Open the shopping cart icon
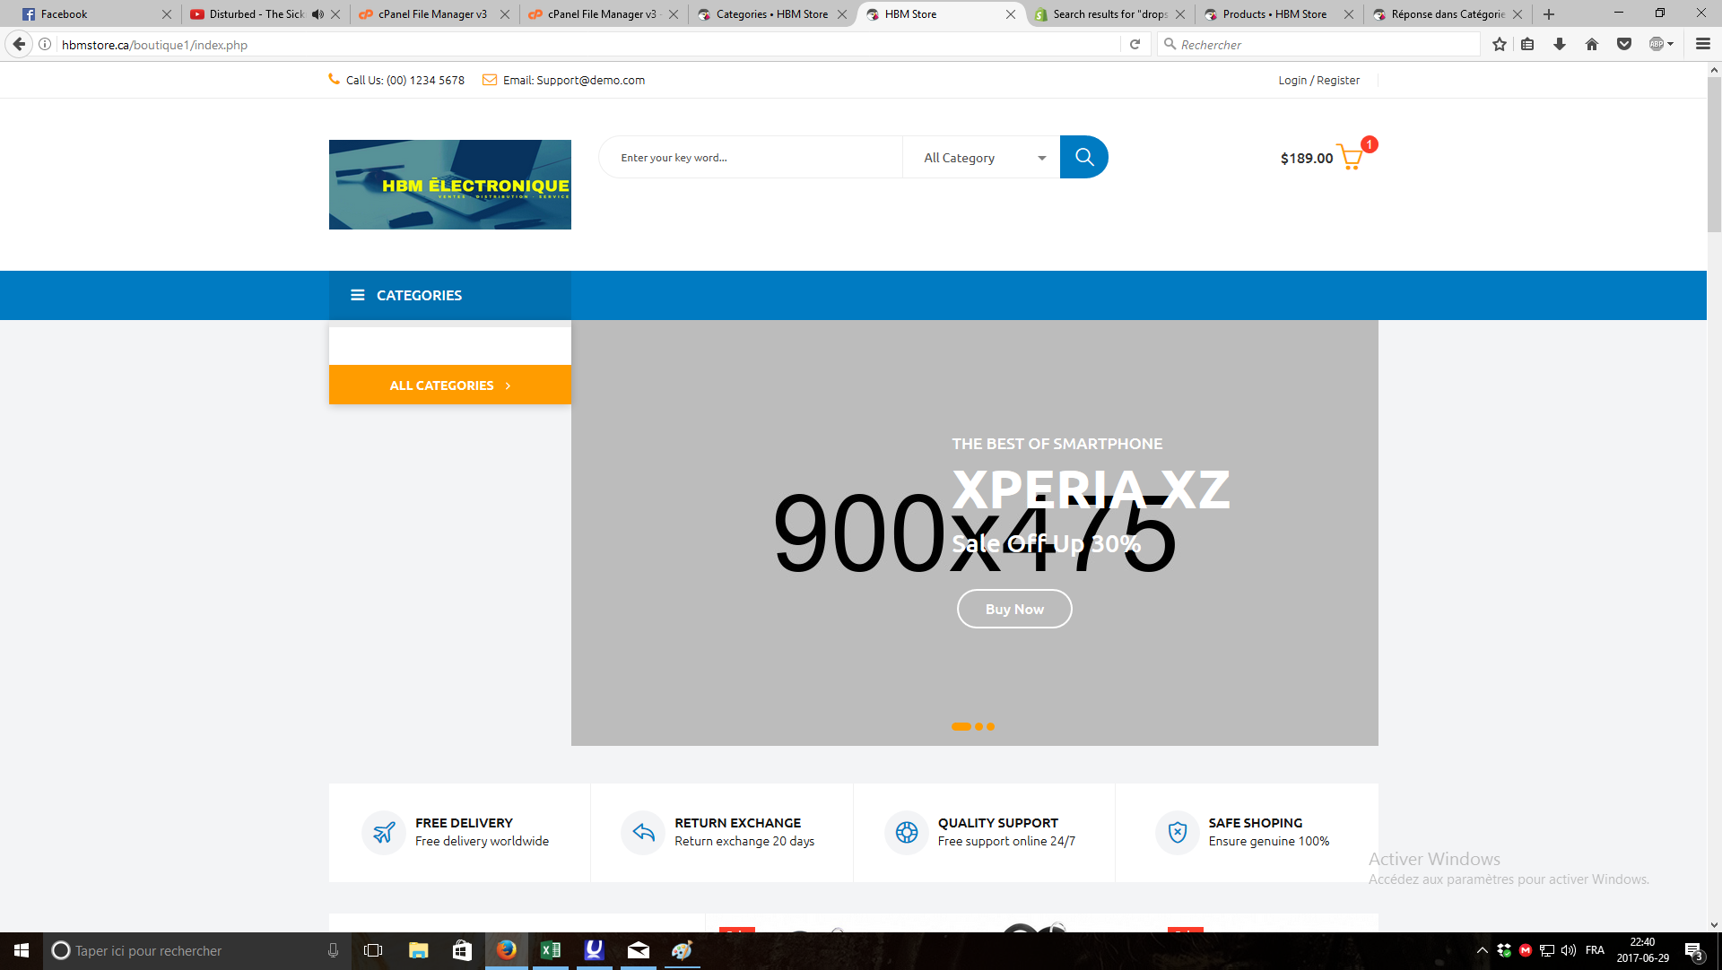Image resolution: width=1722 pixels, height=970 pixels. (1350, 157)
